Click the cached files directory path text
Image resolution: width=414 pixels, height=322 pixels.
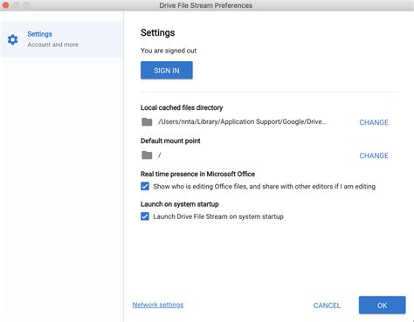pyautogui.click(x=242, y=121)
